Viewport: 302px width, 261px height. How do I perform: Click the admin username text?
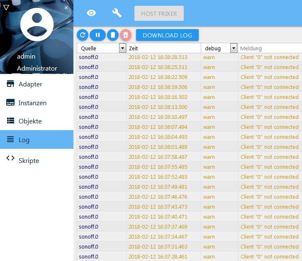coord(26,57)
